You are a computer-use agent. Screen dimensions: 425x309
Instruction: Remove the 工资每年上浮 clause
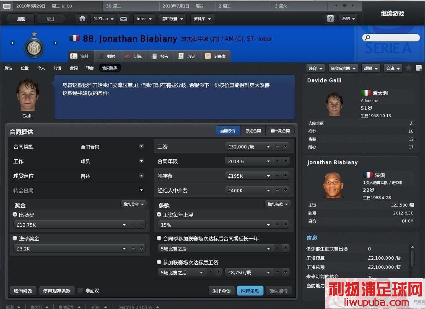coord(159,215)
